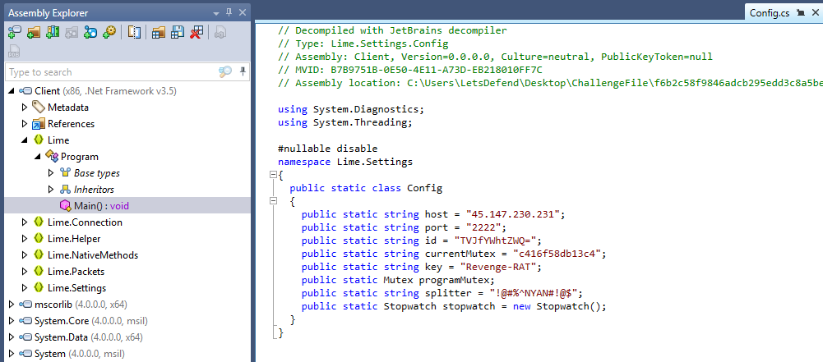Close the Config.cs tab

tap(814, 12)
